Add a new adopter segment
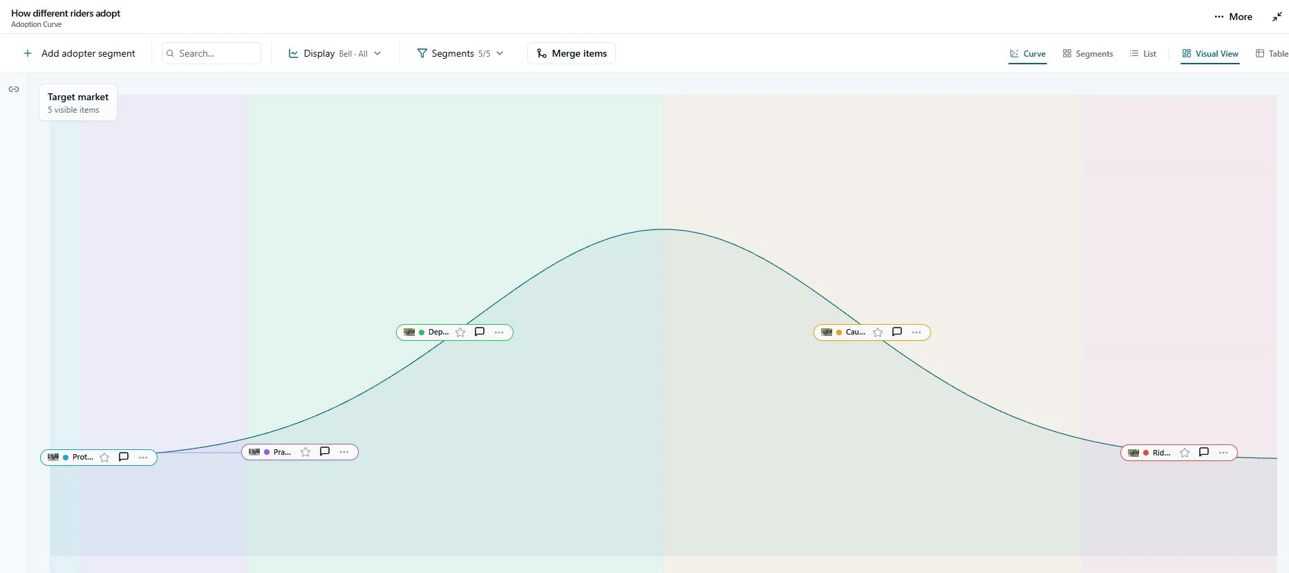The height and width of the screenshot is (573, 1289). coord(79,53)
